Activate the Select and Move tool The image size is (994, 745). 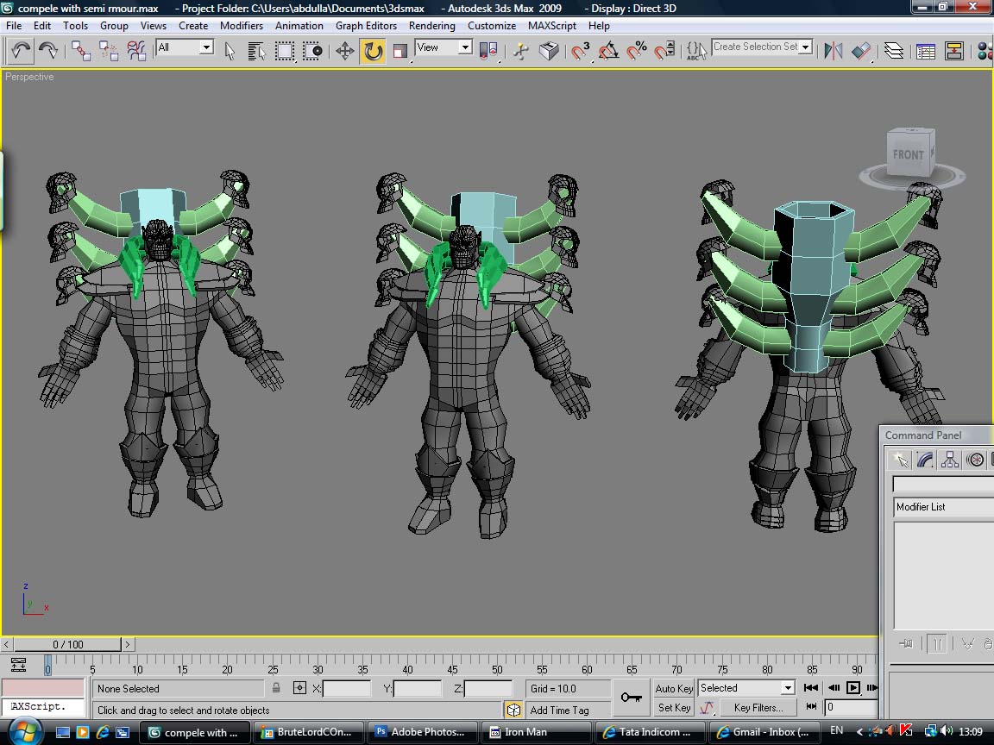click(x=345, y=50)
